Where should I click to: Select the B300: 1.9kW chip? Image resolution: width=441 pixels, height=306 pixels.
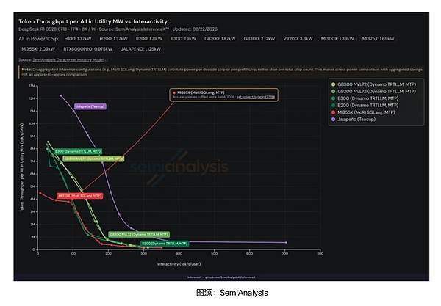pos(183,39)
